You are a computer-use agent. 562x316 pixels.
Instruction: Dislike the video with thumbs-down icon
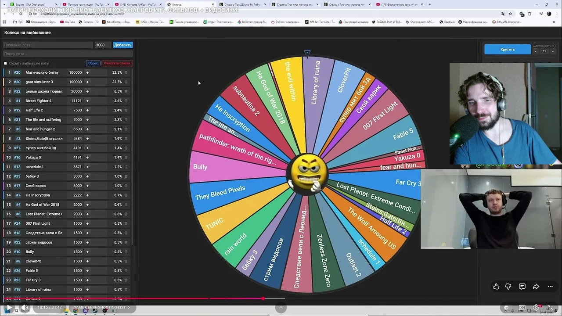coord(508,287)
